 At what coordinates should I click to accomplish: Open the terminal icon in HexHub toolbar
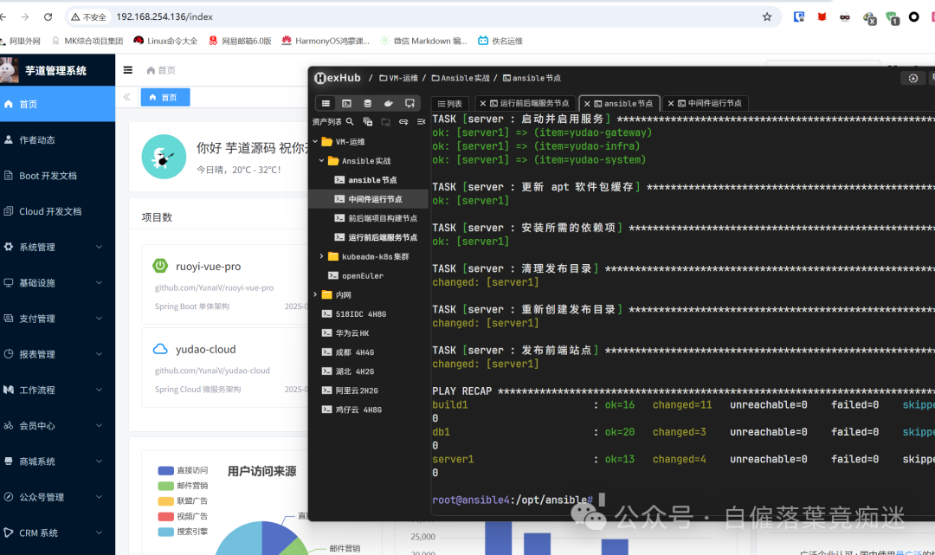pos(345,103)
